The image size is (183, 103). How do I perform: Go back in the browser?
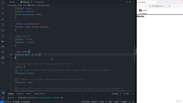coord(139,6)
